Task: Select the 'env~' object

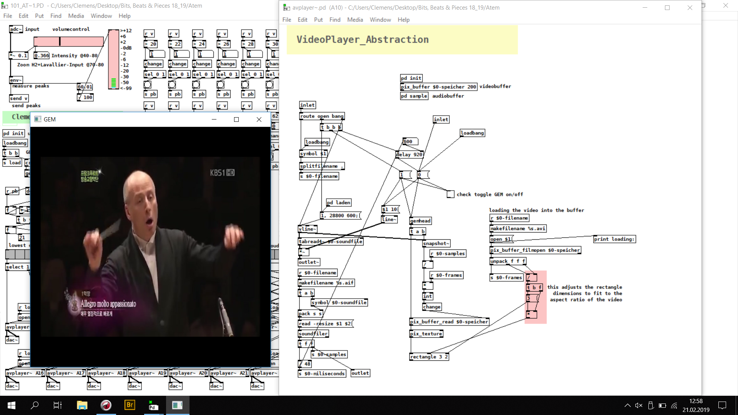Action: coord(16,80)
